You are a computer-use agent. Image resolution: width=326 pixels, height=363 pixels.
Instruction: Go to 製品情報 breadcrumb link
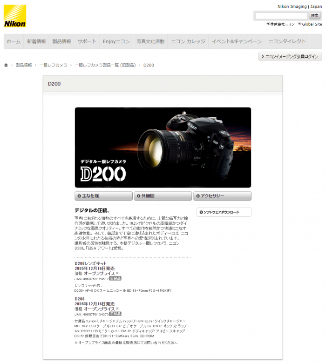pyautogui.click(x=24, y=65)
